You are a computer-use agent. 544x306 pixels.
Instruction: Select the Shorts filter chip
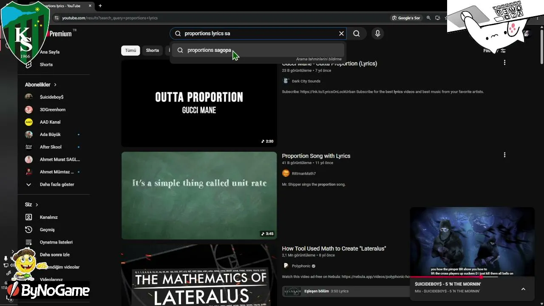[153, 50]
